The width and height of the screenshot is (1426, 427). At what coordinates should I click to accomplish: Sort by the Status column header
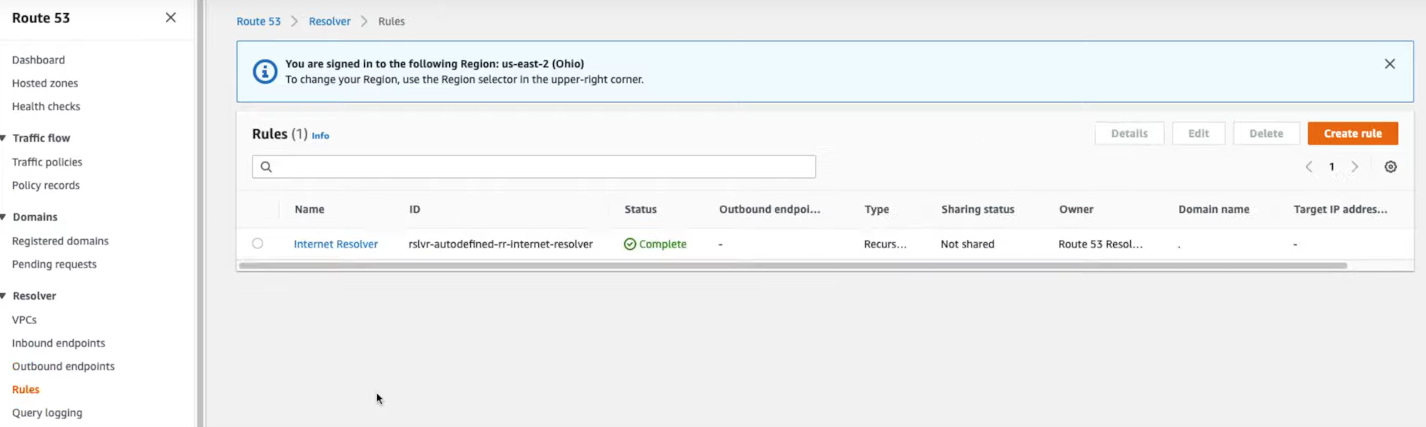640,209
